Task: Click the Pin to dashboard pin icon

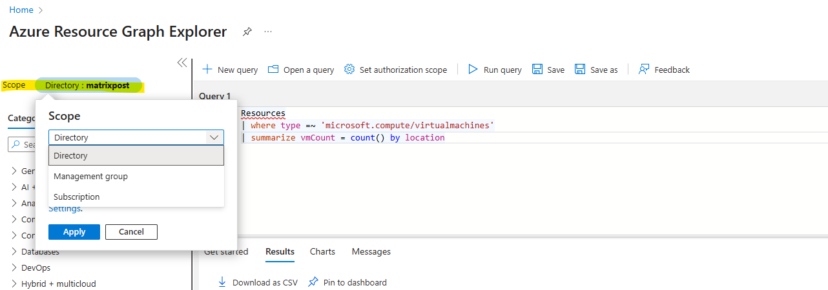Action: click(x=313, y=282)
